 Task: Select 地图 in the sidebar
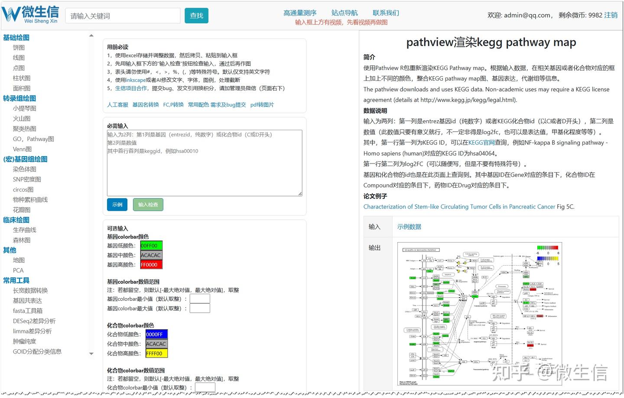tap(19, 260)
